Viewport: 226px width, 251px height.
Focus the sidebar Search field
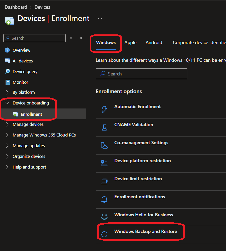[34, 38]
